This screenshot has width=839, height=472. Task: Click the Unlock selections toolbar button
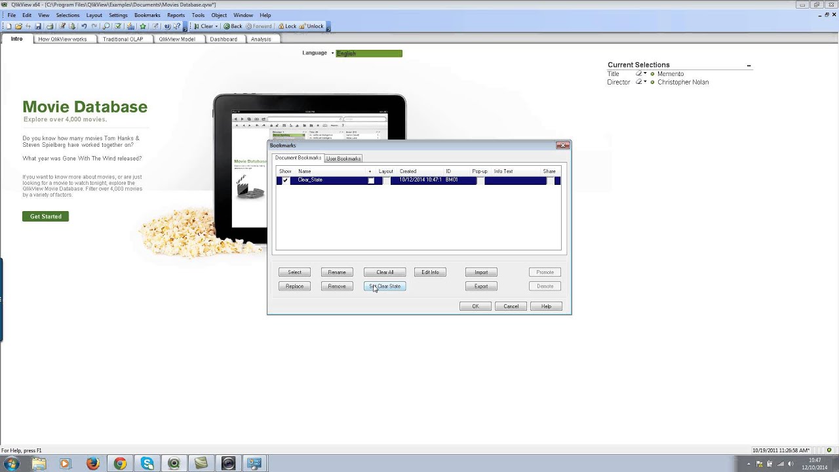coord(311,26)
